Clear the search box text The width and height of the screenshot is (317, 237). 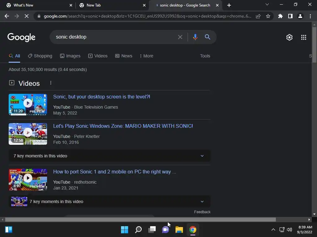click(180, 37)
